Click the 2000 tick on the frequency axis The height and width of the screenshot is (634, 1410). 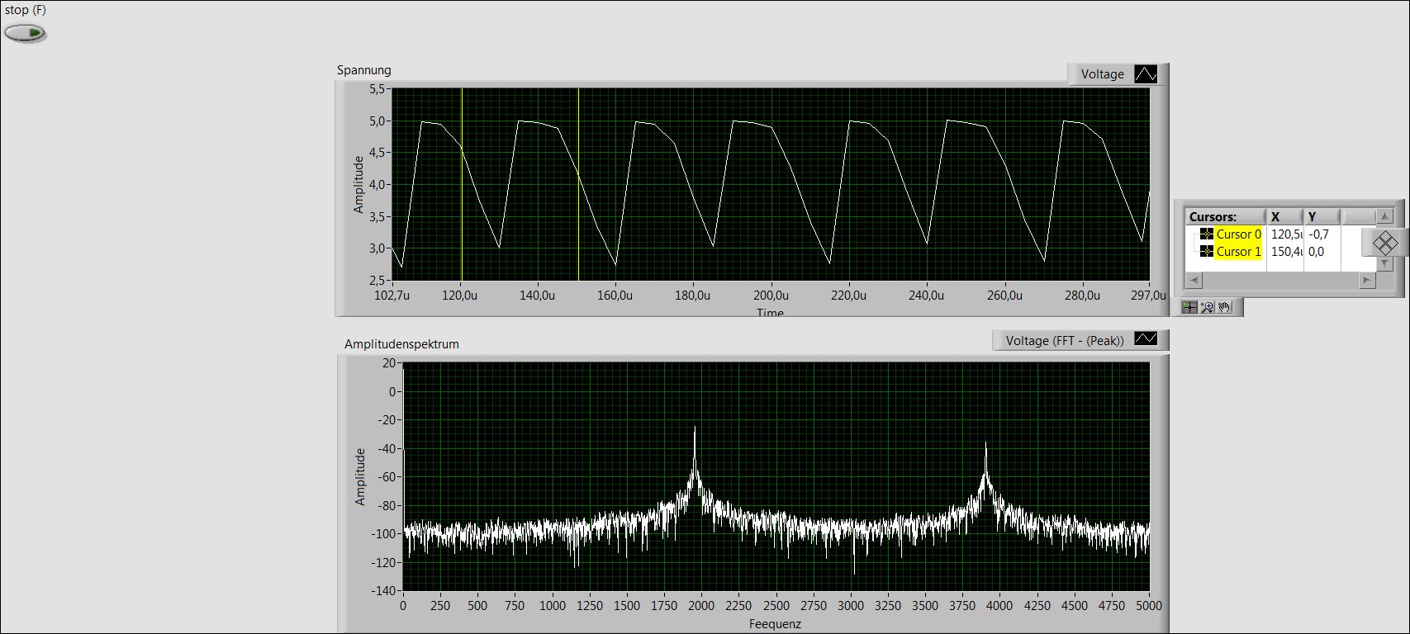coord(701,605)
